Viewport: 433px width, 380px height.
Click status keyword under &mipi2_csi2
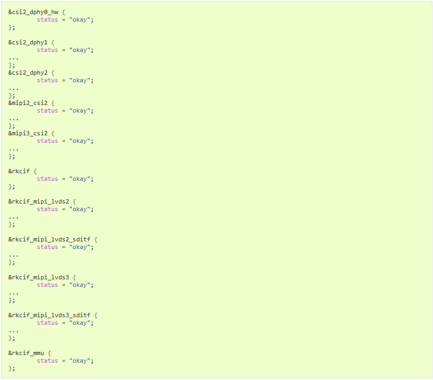pyautogui.click(x=48, y=111)
